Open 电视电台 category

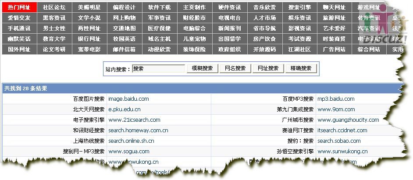click(230, 18)
